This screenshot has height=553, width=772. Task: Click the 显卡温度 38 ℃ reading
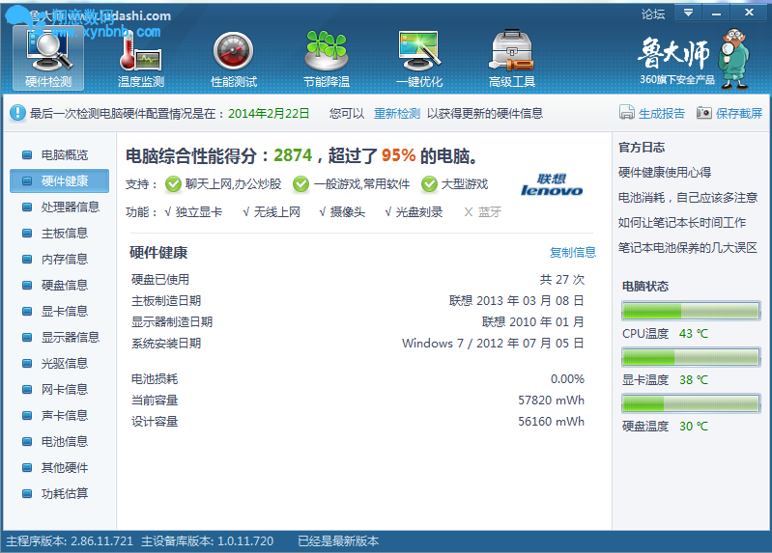[693, 380]
